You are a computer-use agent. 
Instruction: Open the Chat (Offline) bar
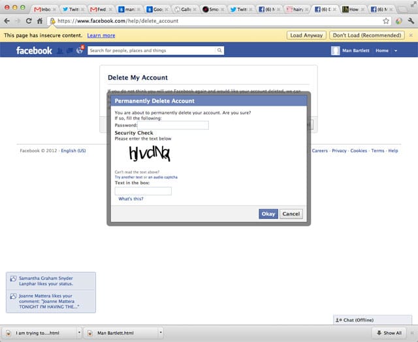(x=372, y=320)
